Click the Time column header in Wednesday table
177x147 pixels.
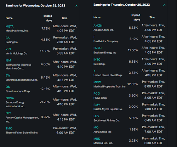64,18
